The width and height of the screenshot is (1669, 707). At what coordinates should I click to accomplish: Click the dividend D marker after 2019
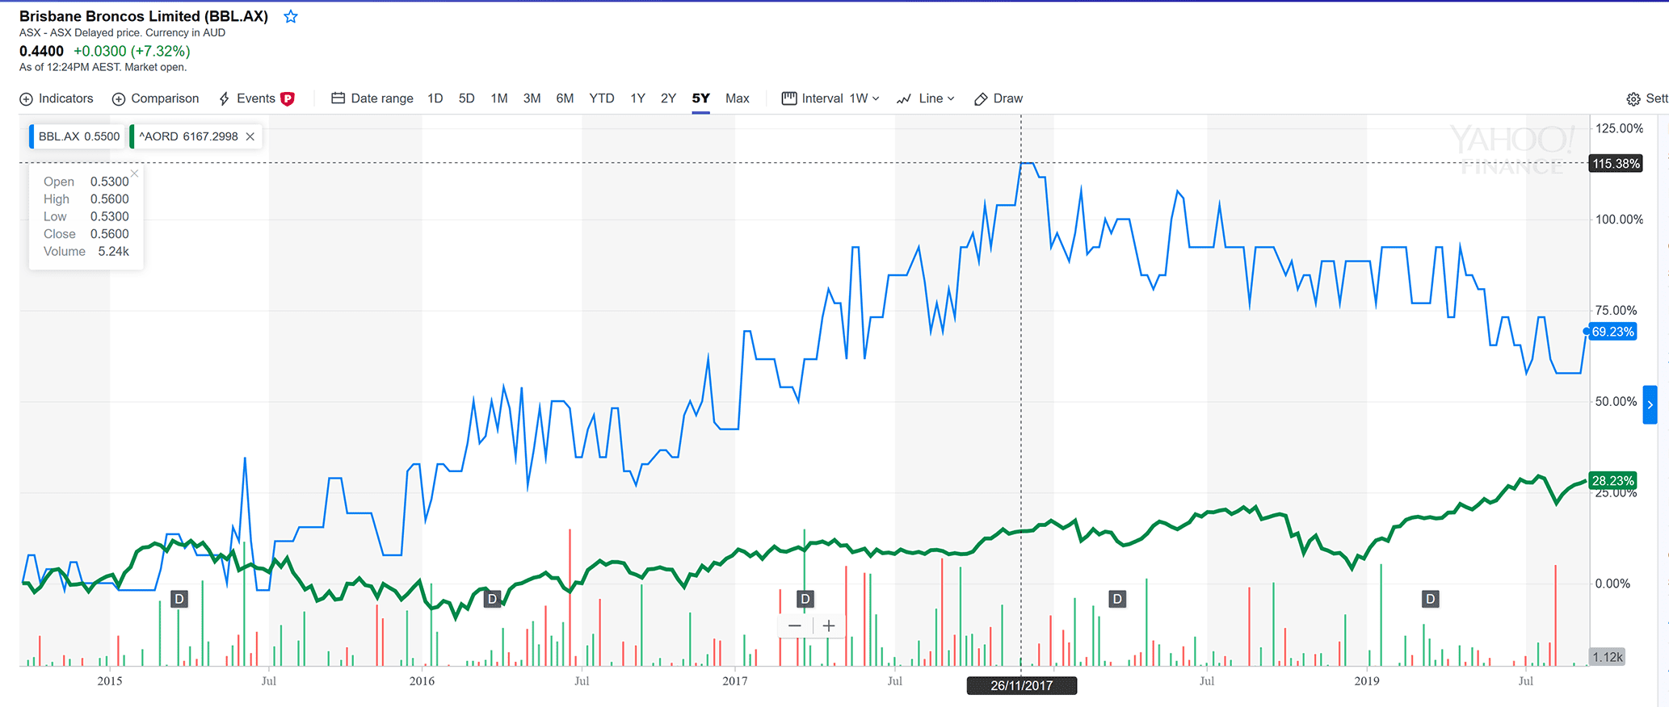click(1431, 599)
